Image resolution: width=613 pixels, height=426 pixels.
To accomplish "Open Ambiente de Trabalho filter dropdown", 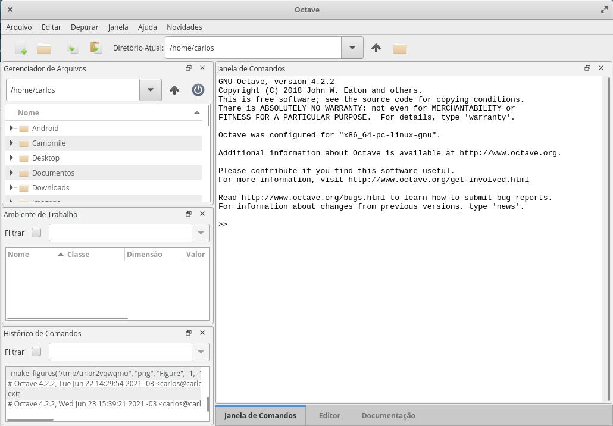I will pyautogui.click(x=201, y=233).
